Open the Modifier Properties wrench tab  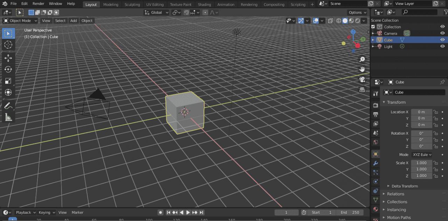[x=376, y=163]
